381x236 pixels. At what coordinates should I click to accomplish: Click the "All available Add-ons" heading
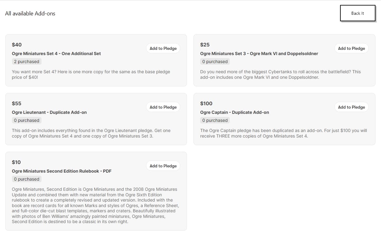pos(30,14)
